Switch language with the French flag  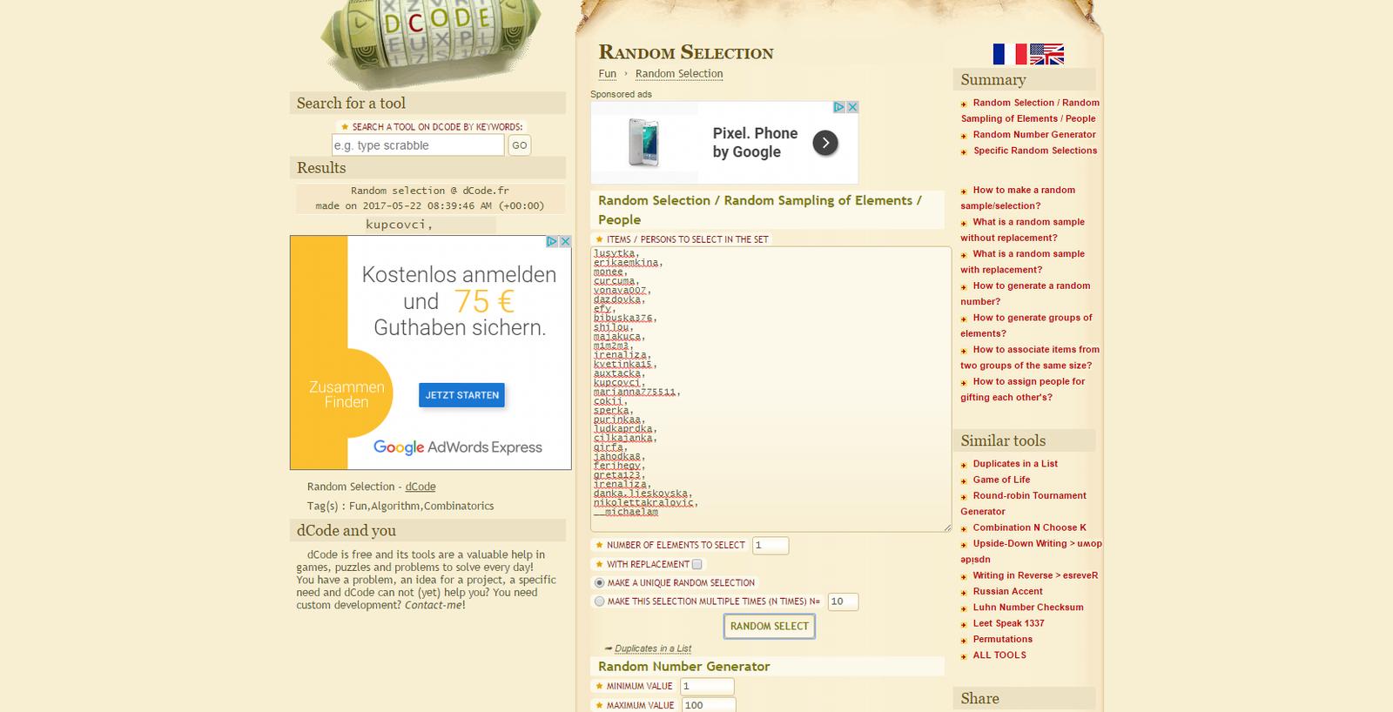pyautogui.click(x=1009, y=54)
